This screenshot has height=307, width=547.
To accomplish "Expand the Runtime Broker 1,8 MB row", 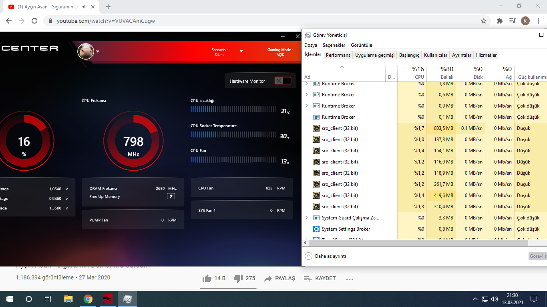I will [307, 84].
